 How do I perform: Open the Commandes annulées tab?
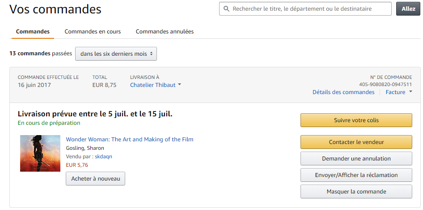[x=165, y=32]
